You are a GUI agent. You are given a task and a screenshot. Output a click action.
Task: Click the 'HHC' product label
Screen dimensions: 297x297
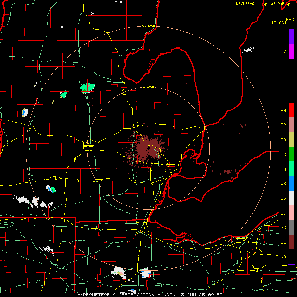click(x=290, y=20)
